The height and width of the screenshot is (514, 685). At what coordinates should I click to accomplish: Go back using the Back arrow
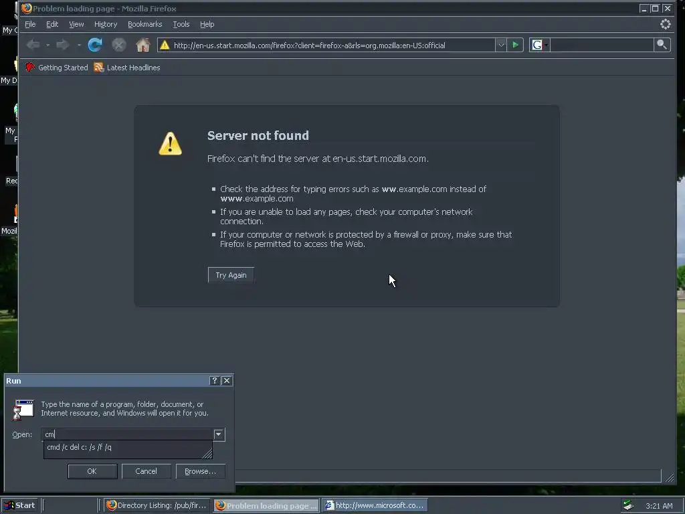pyautogui.click(x=33, y=45)
